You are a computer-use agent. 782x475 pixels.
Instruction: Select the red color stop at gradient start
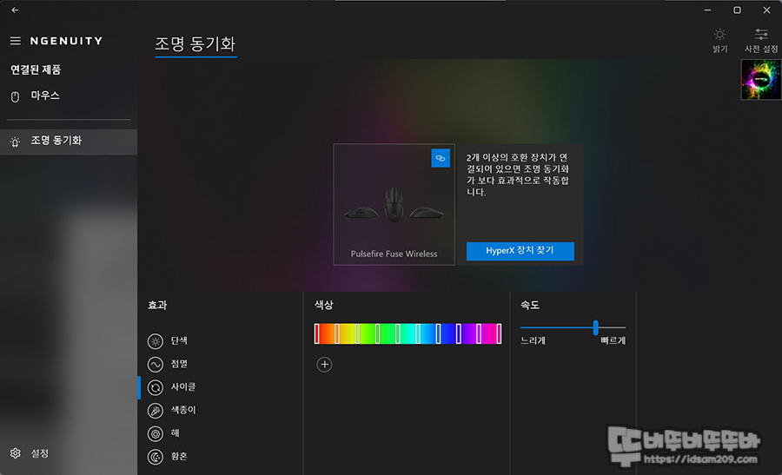pyautogui.click(x=316, y=333)
